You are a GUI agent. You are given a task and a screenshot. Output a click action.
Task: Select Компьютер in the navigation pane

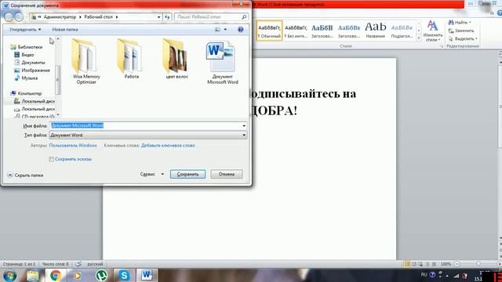pos(26,93)
